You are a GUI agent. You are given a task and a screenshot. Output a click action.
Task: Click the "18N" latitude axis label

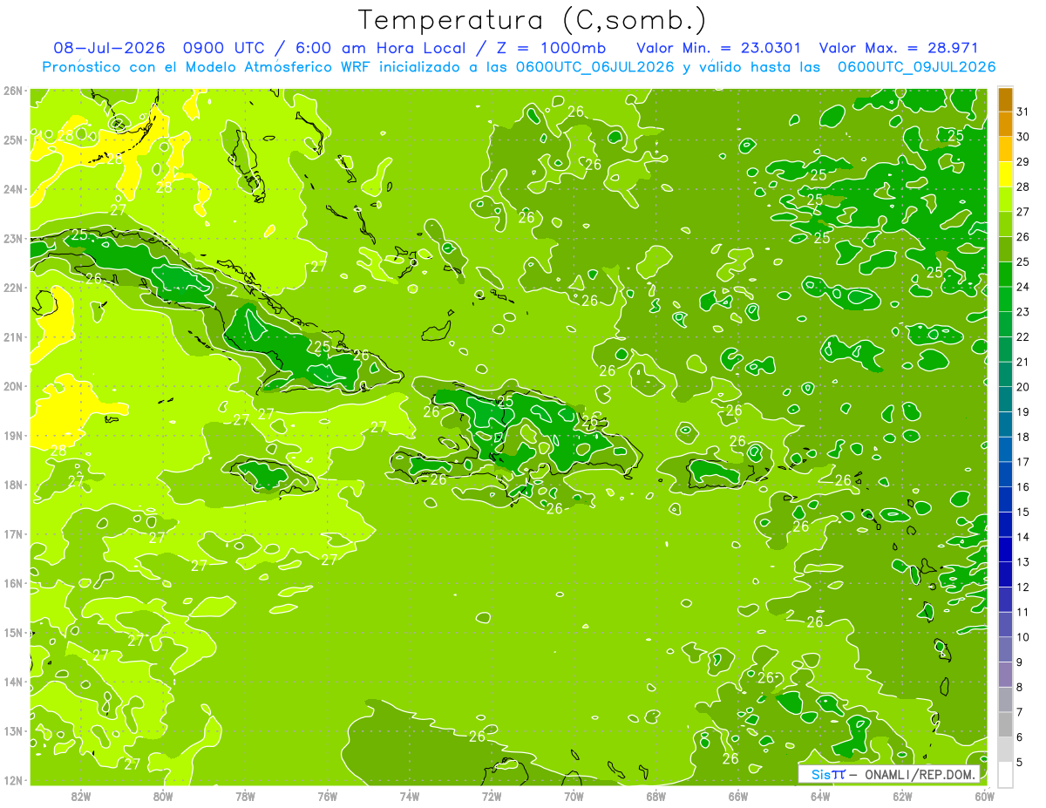pos(13,485)
